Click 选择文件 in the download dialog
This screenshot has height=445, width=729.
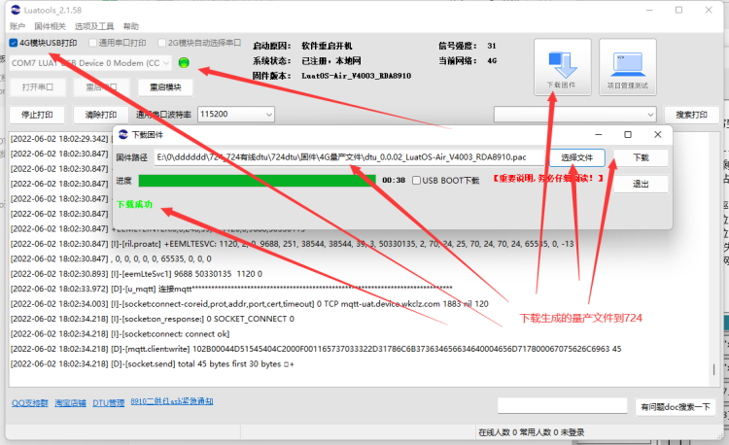[577, 158]
